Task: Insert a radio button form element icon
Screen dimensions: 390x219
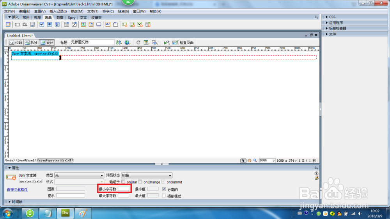Action: 50,25
